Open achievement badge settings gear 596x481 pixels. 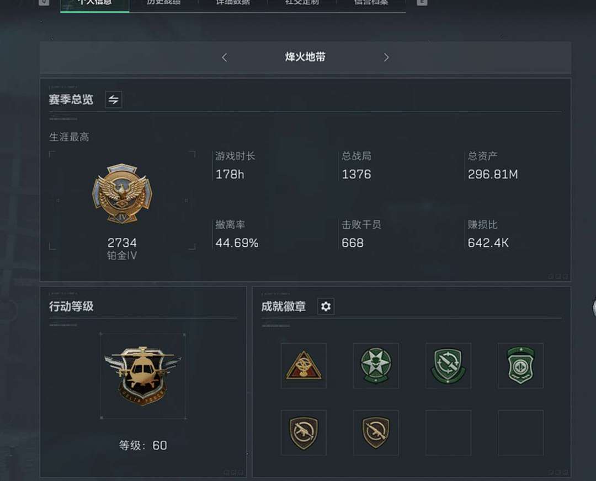pos(326,306)
